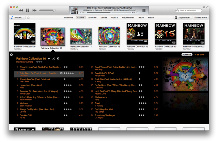Shuffle the Rainbow Collection 10 album
This screenshot has width=218, height=143.
pos(53,59)
